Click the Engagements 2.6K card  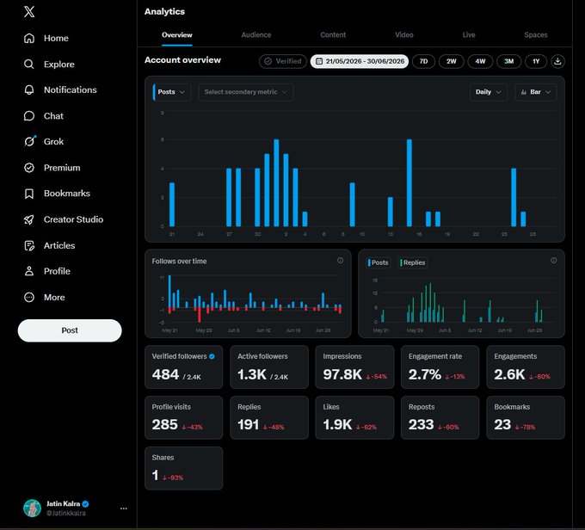coord(526,367)
